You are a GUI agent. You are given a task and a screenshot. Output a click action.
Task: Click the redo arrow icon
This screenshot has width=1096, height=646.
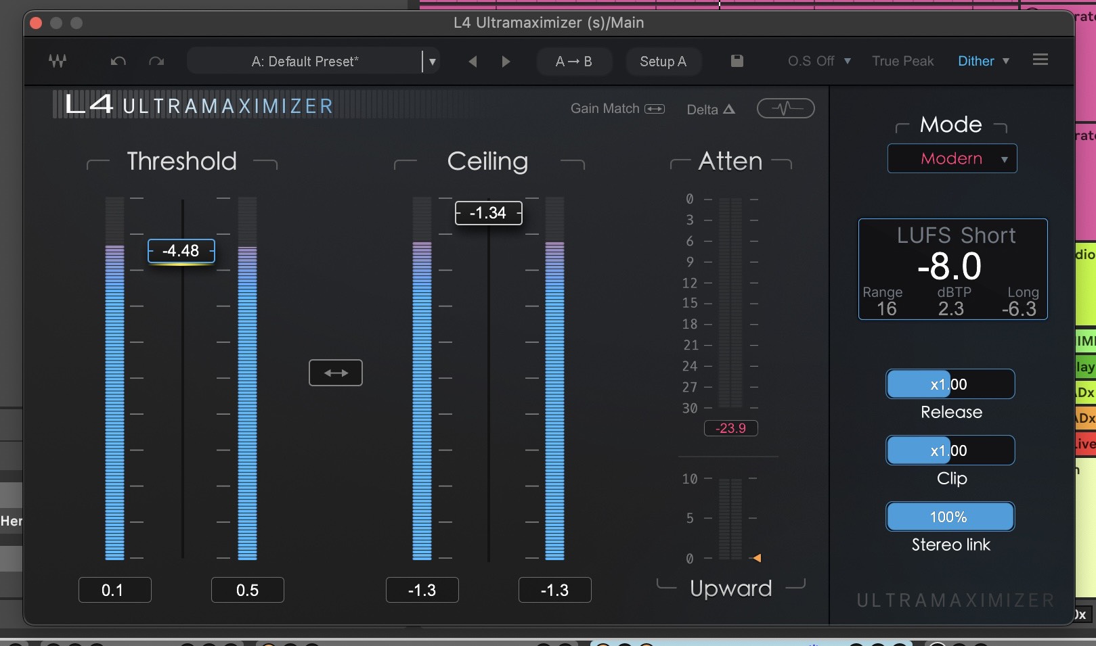pyautogui.click(x=156, y=62)
